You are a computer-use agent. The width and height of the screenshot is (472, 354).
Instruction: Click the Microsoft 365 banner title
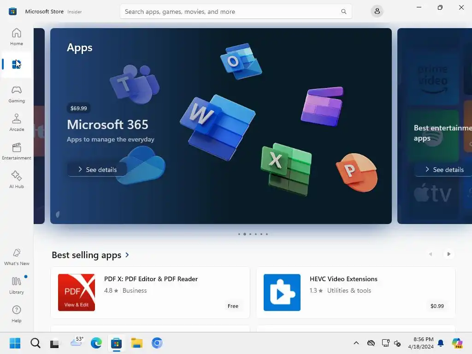click(x=107, y=124)
